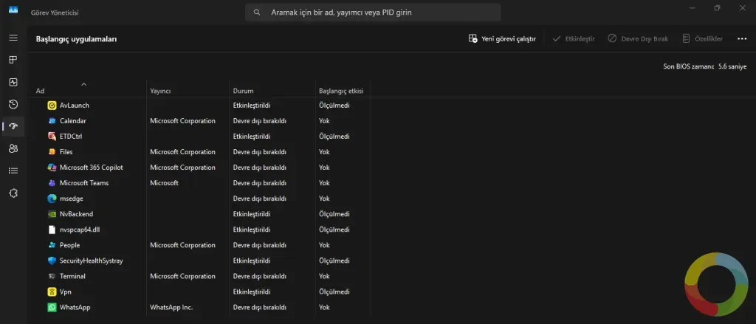
Task: Click the WhatsApp Inc. publisher cell
Action: [x=171, y=307]
